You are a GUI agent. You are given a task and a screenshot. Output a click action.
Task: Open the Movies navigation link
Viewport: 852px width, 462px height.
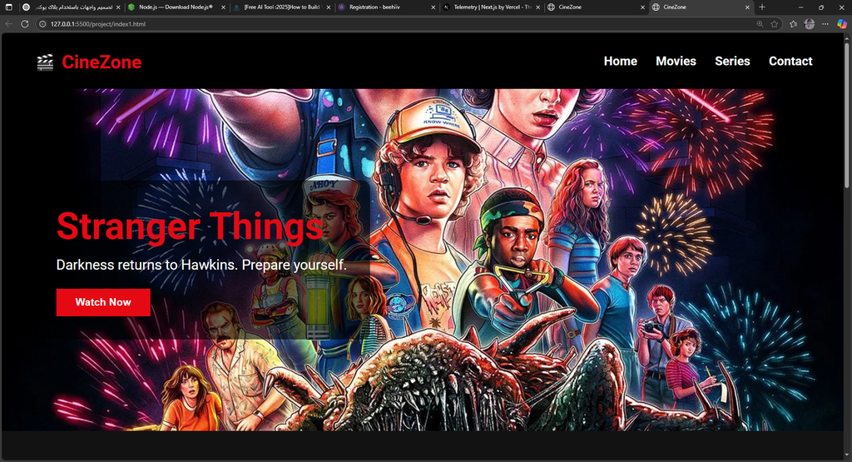point(676,62)
